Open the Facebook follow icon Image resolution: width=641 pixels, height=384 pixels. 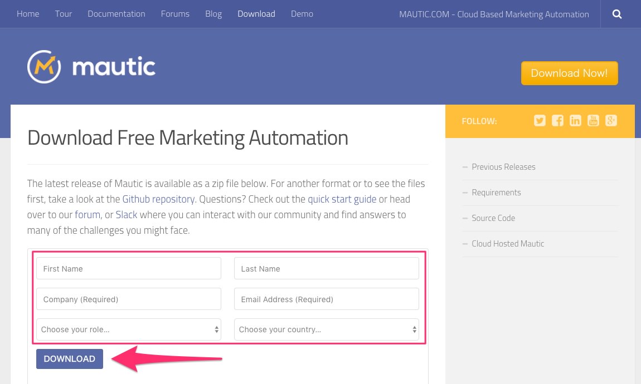pyautogui.click(x=557, y=120)
